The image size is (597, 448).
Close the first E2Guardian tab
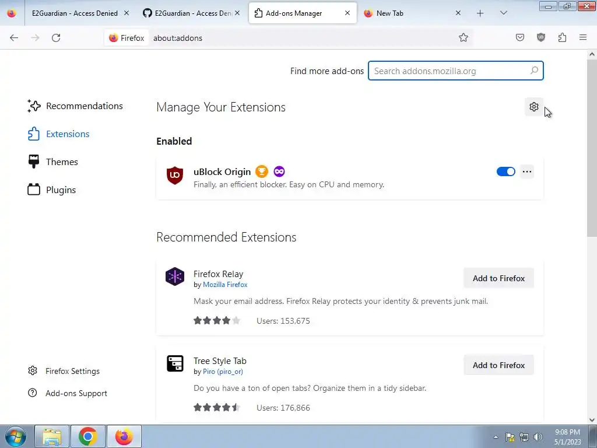click(127, 13)
